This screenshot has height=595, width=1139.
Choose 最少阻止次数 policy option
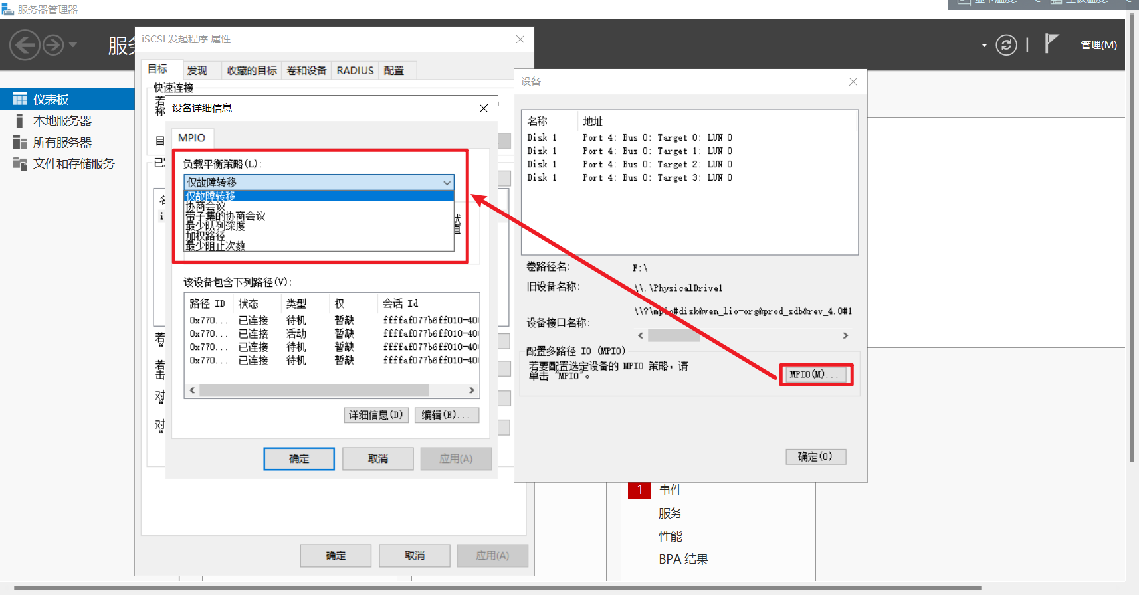[319, 246]
